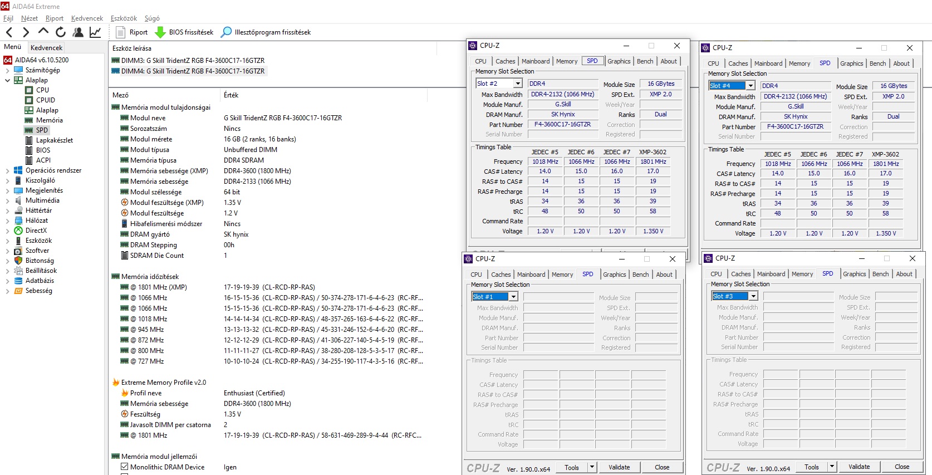Open Caches tab in Slot #3 CPU-Z window
The image size is (932, 475).
point(740,274)
